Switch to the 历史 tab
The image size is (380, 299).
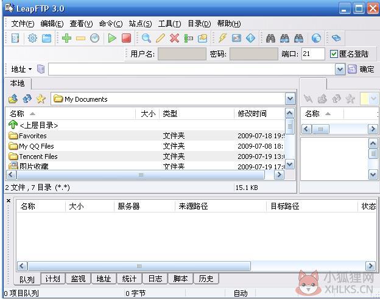pos(206,279)
